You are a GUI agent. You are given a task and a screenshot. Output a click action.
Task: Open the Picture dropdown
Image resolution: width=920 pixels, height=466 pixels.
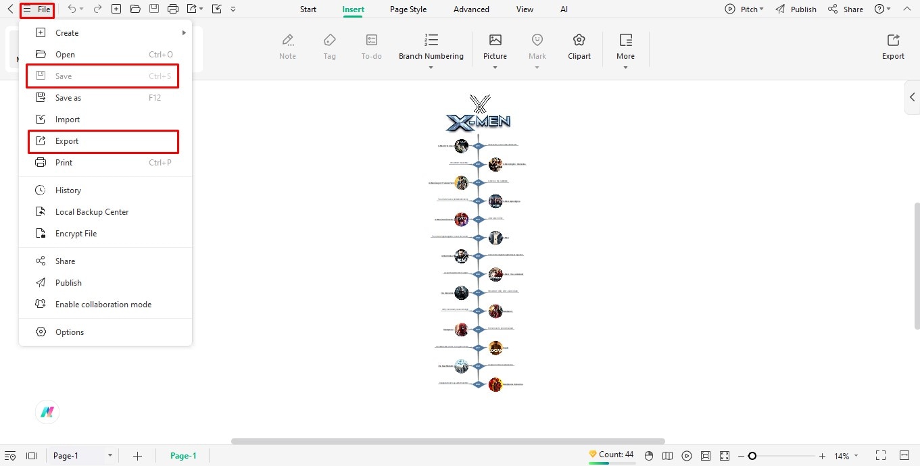[x=495, y=67]
